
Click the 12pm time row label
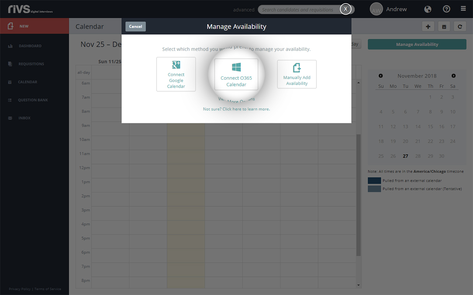tap(85, 168)
